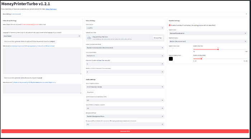This screenshot has width=251, height=139.
Task: Open the Video Source dropdown
Action: point(125,28)
